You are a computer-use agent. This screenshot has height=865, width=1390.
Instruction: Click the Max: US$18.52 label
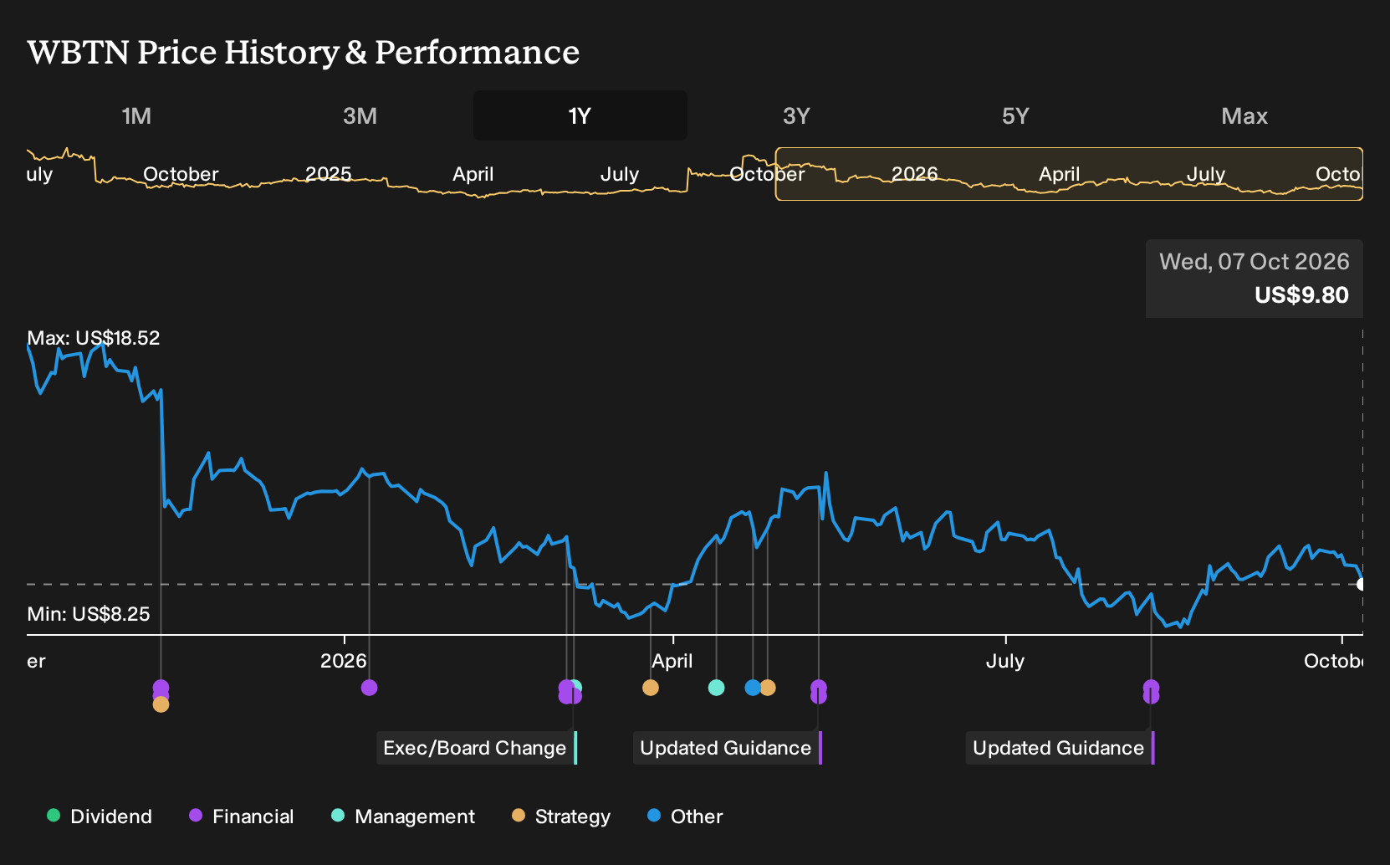click(94, 338)
